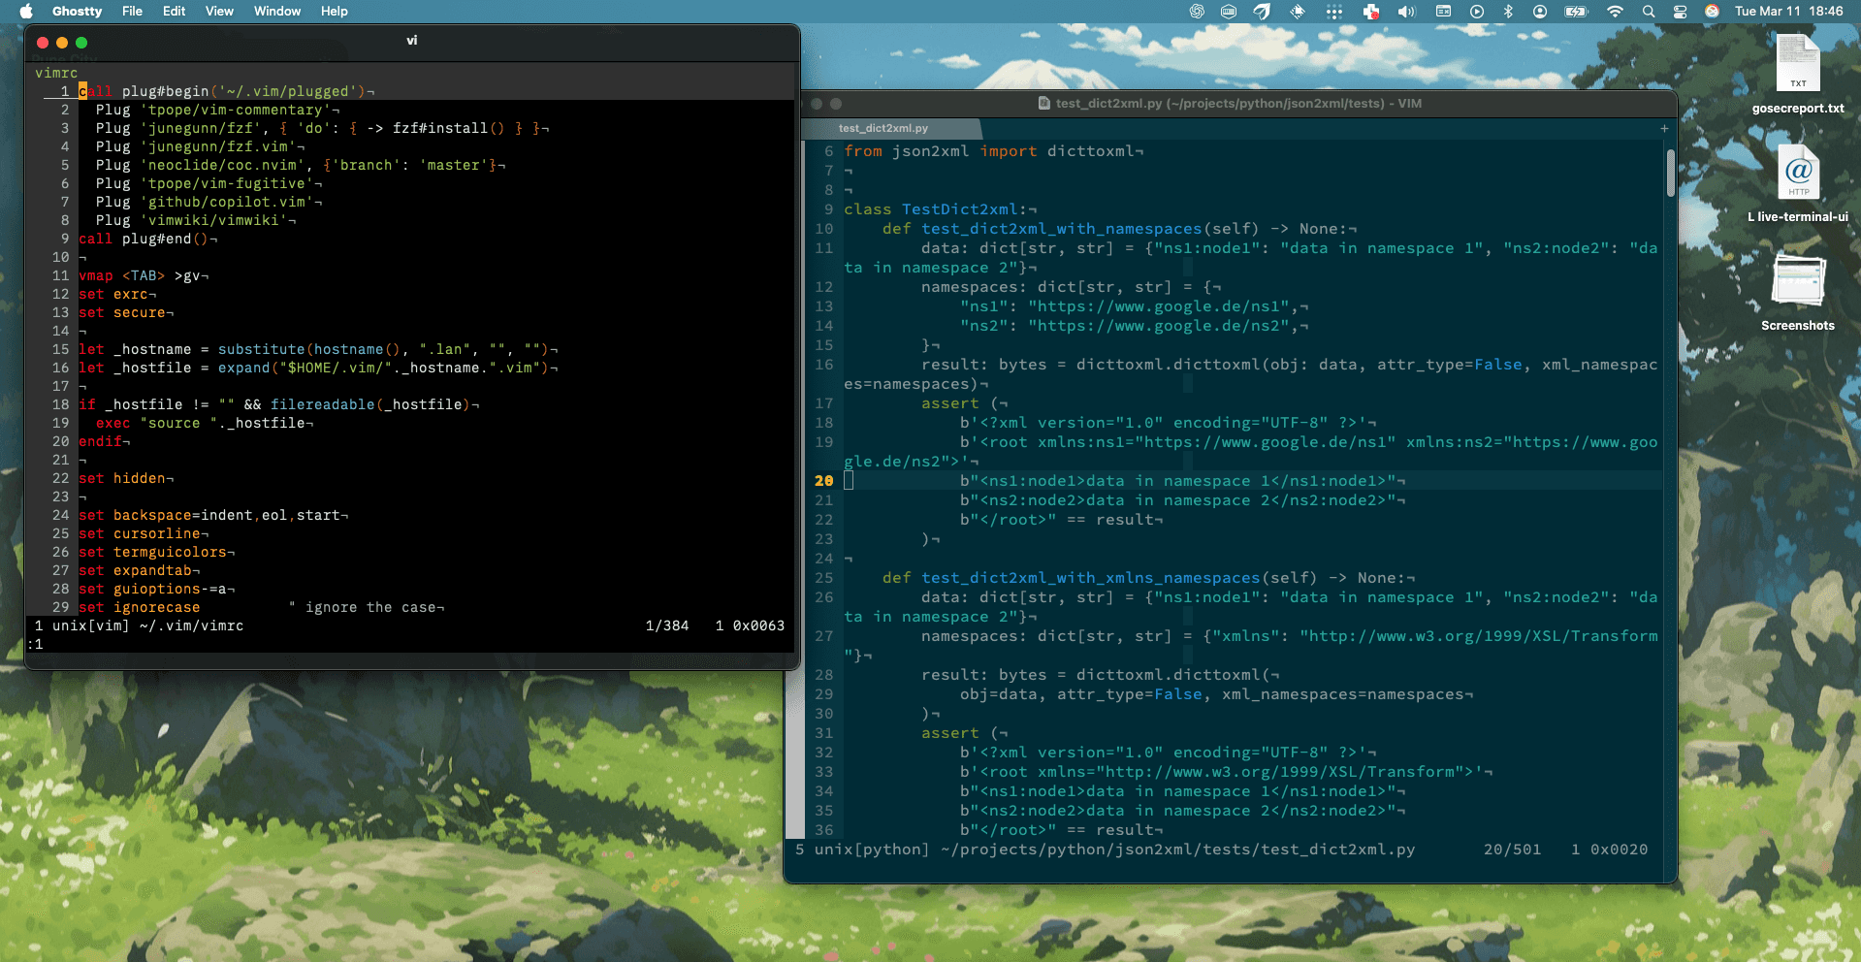Click the Bluetooth icon in menu bar
The width and height of the screenshot is (1861, 962).
click(1508, 12)
